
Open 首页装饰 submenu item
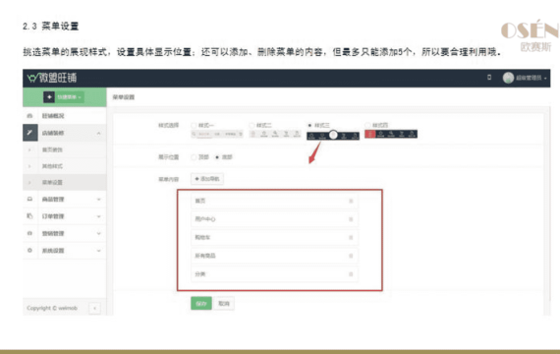pos(52,149)
